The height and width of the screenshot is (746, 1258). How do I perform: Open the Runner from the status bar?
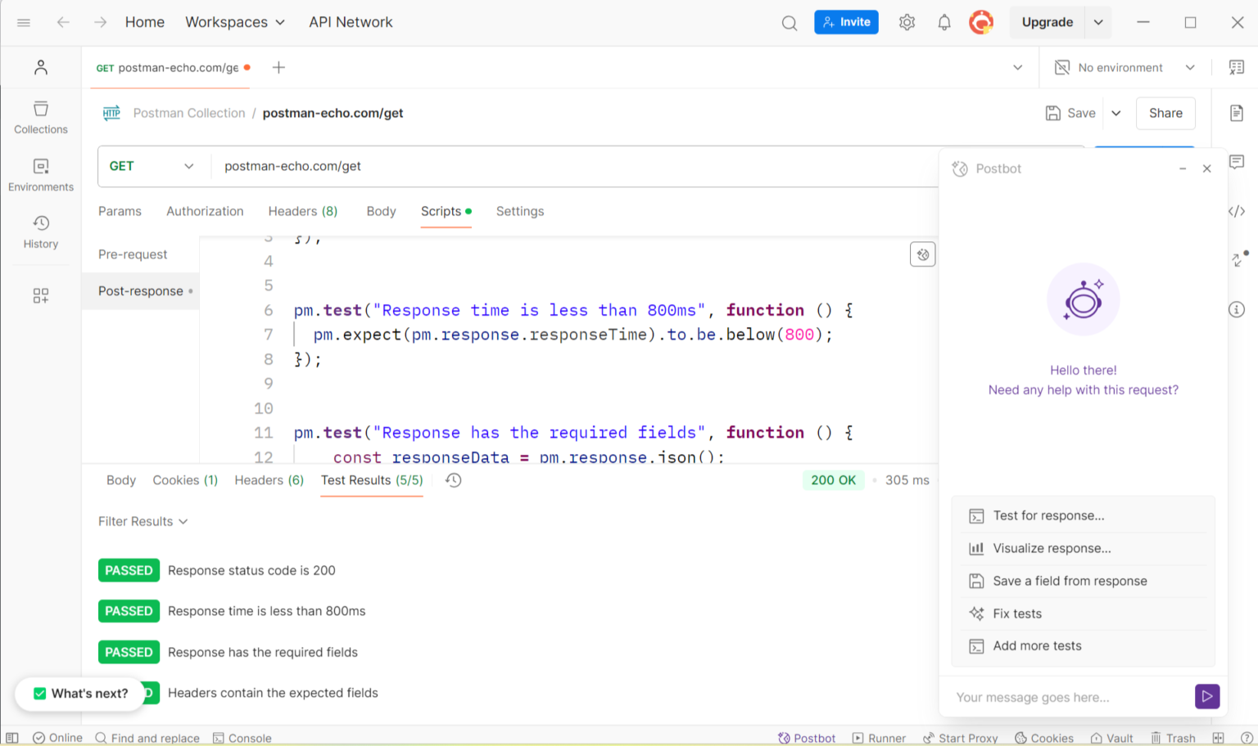[878, 737]
